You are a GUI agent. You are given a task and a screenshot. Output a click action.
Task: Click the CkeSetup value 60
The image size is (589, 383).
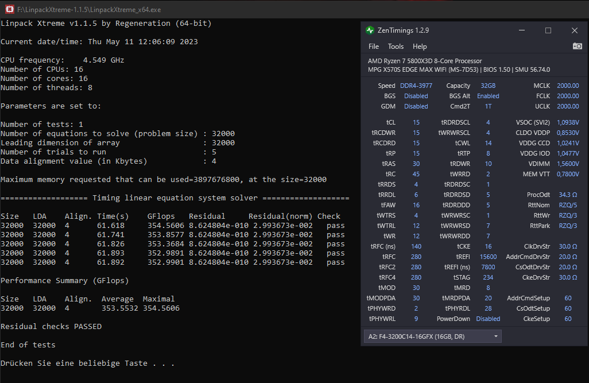[568, 319]
